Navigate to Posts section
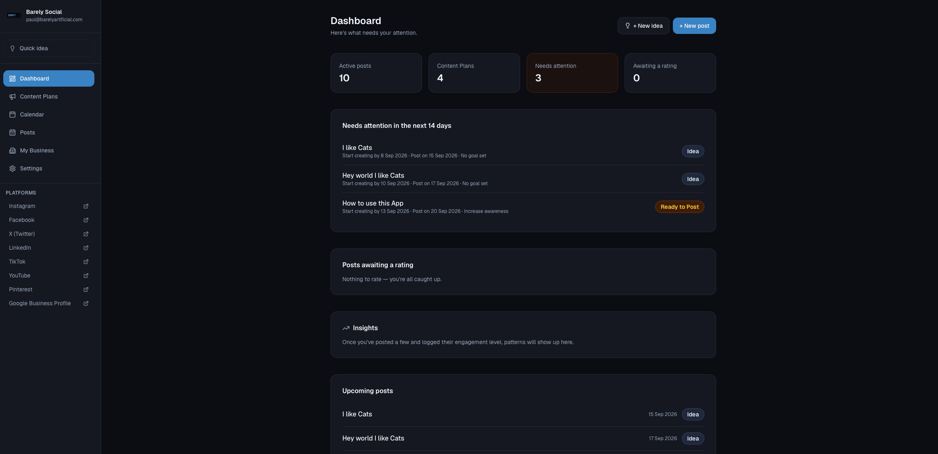Viewport: 938px width, 454px height. [49, 132]
